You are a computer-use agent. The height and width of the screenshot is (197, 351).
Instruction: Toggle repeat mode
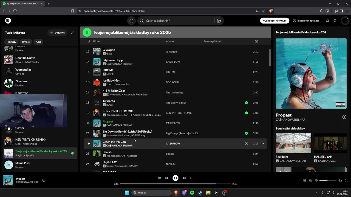click(192, 178)
